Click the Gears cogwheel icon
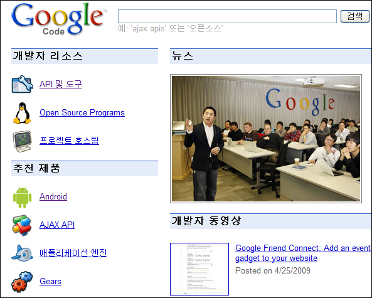This screenshot has width=372, height=298. (22, 282)
